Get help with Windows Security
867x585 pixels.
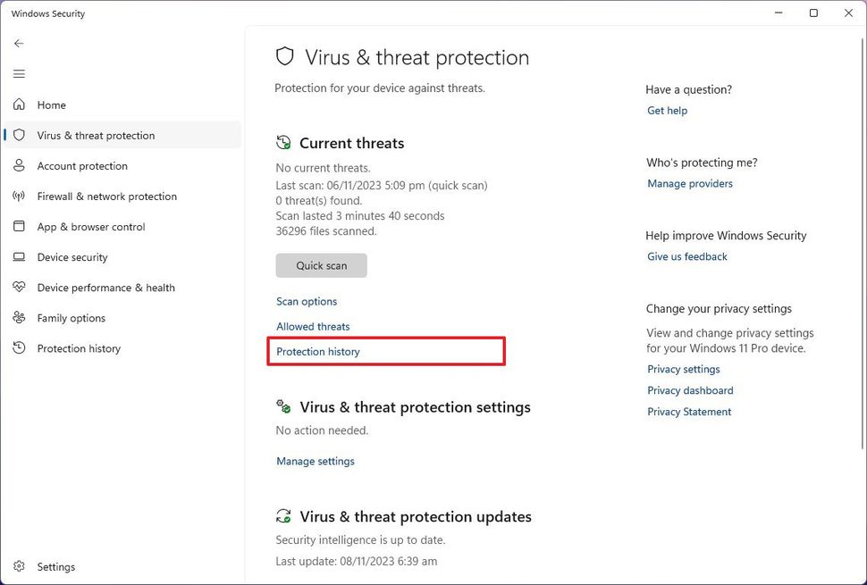(667, 110)
